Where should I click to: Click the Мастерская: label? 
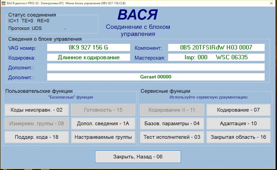pos(150,58)
